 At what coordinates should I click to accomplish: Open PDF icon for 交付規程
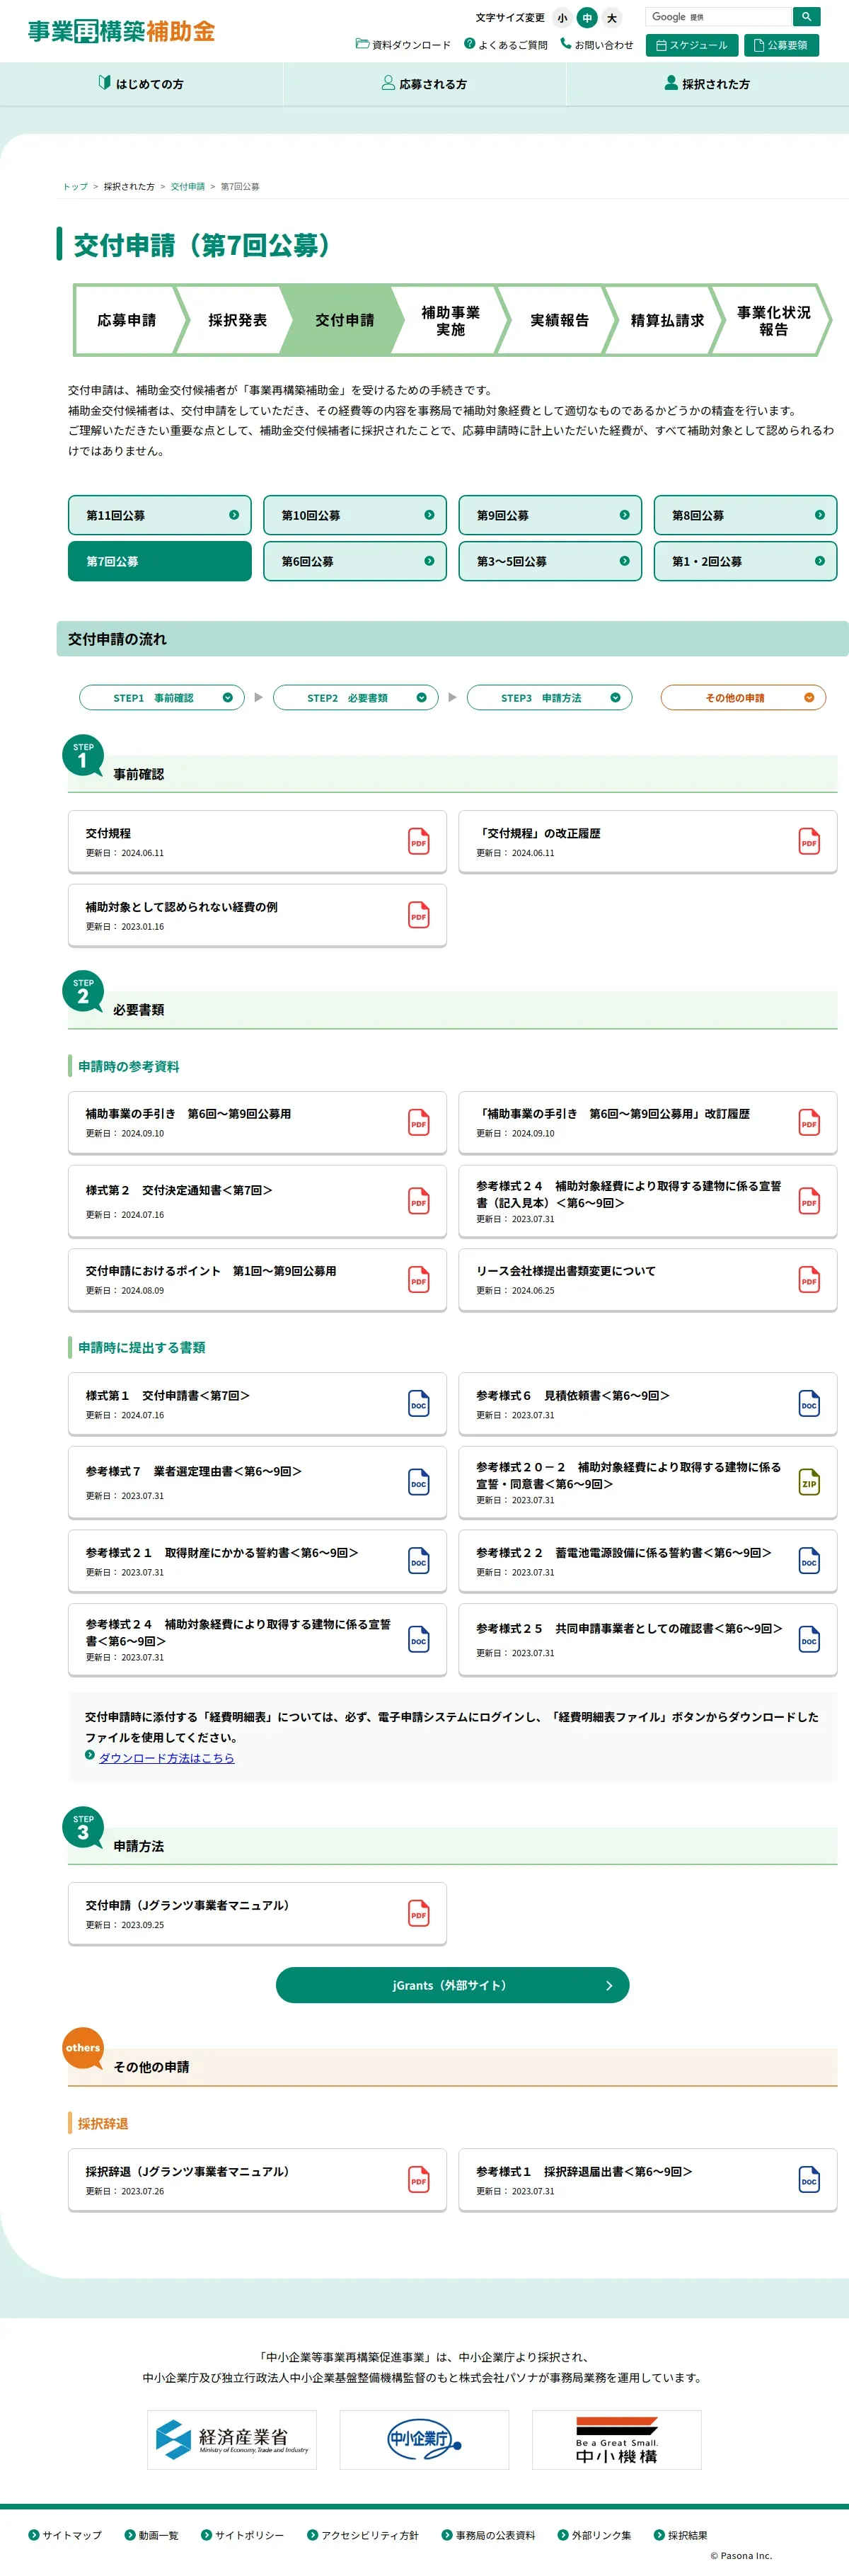[x=419, y=841]
